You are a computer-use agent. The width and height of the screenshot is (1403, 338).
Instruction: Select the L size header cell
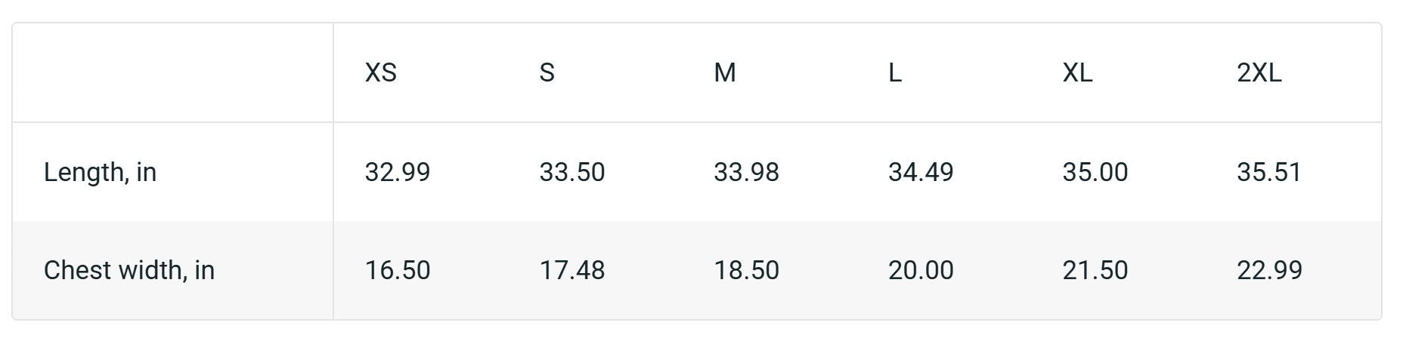pyautogui.click(x=894, y=72)
